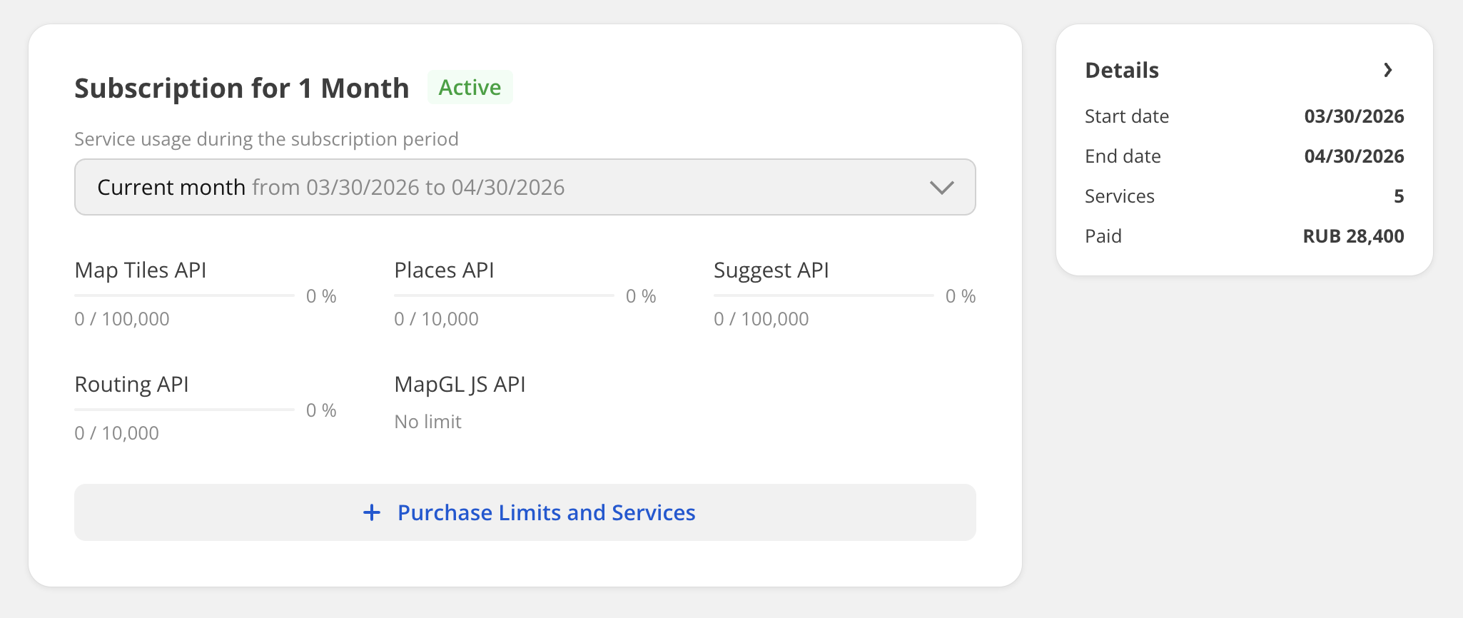Open the Current month period dropdown

(524, 187)
